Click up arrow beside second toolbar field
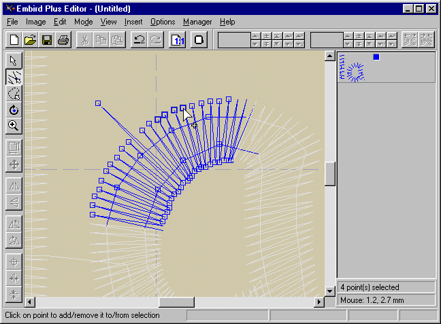441x324 pixels. [348, 36]
